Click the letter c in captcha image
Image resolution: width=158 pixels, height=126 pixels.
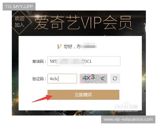[x=103, y=78]
